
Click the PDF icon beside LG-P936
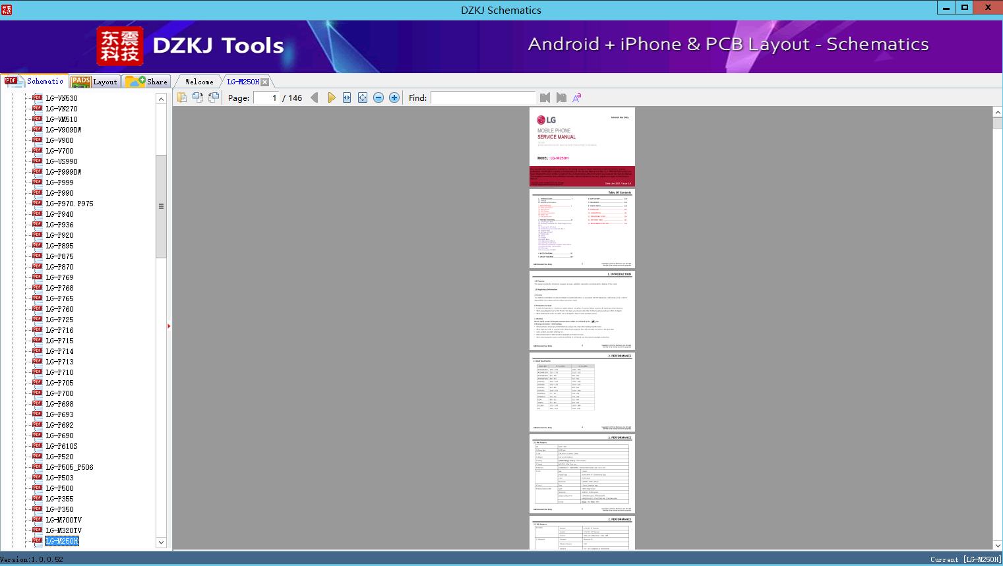pos(37,224)
